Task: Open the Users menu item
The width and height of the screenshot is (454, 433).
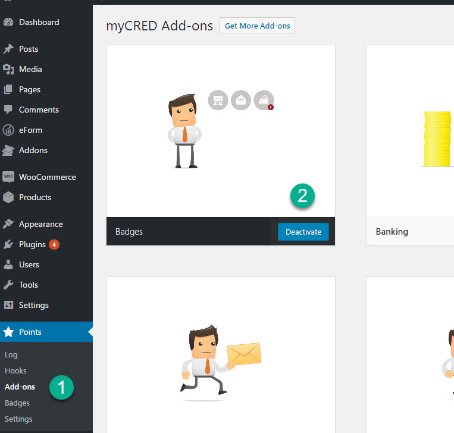Action: (x=46, y=264)
